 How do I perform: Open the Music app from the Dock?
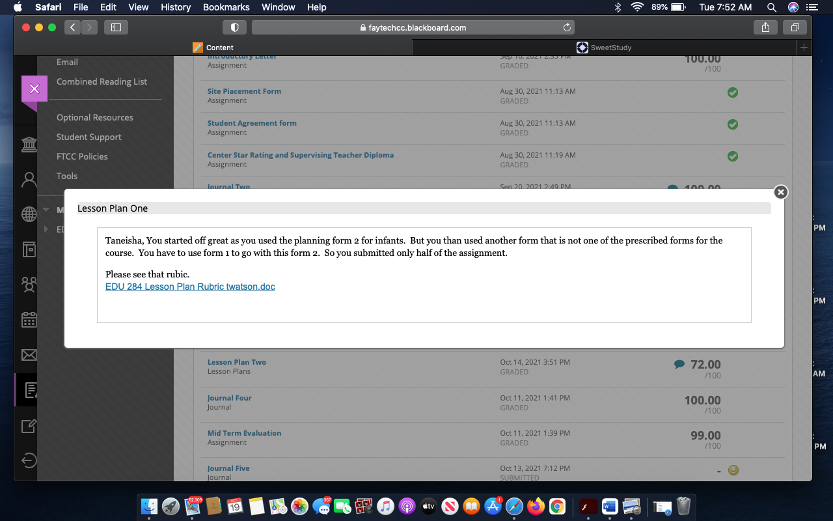(x=385, y=506)
